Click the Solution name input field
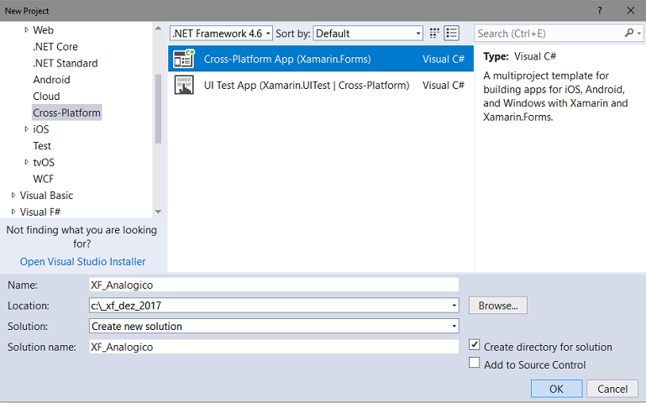The image size is (646, 403). pyautogui.click(x=274, y=347)
